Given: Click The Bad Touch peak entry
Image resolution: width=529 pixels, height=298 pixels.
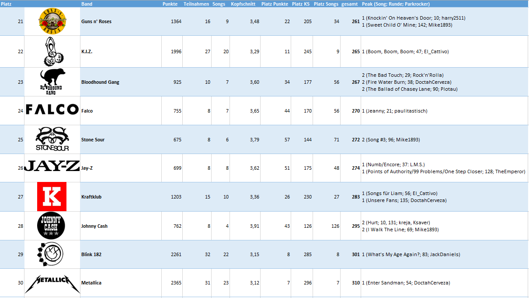Looking at the screenshot, I should coord(403,75).
